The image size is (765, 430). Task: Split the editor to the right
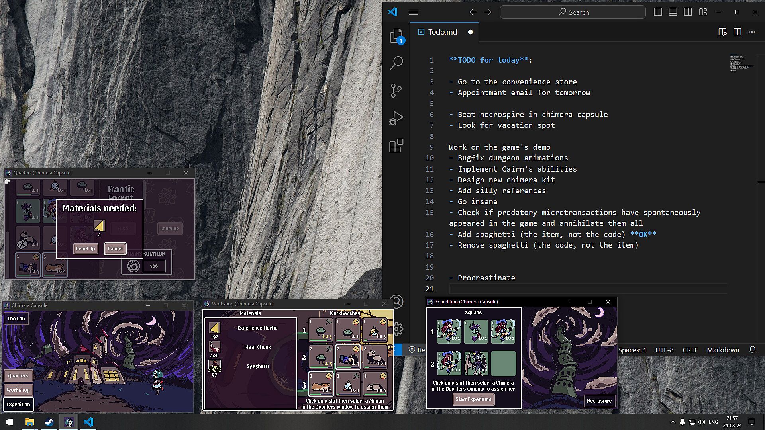tap(737, 32)
